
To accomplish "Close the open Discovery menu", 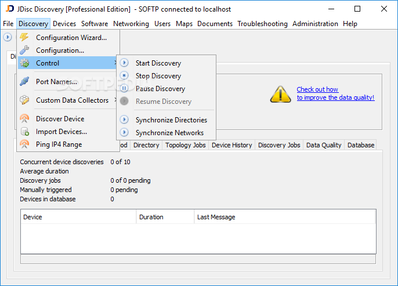I will pos(33,24).
